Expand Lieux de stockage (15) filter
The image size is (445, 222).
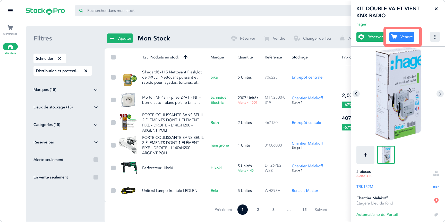click(66, 107)
